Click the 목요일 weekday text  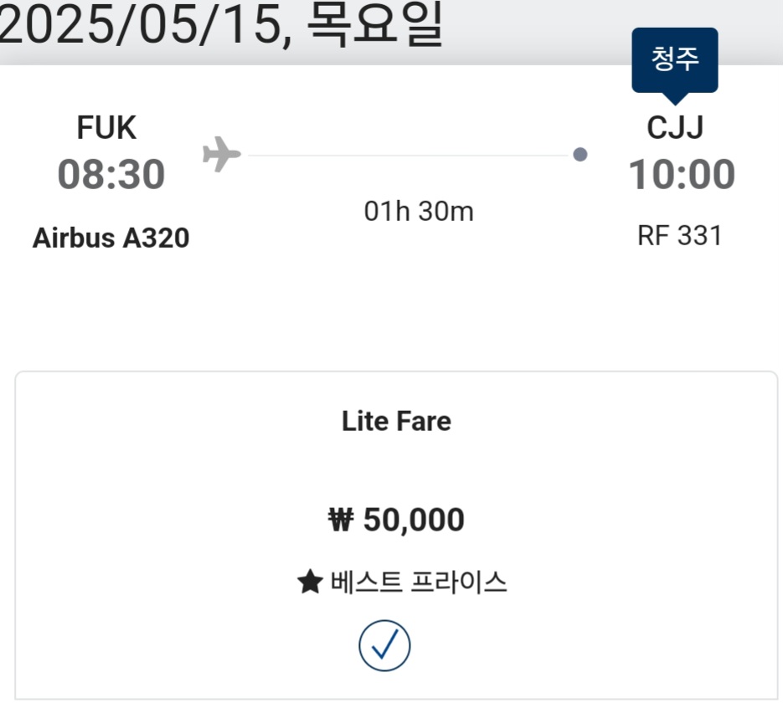[374, 27]
